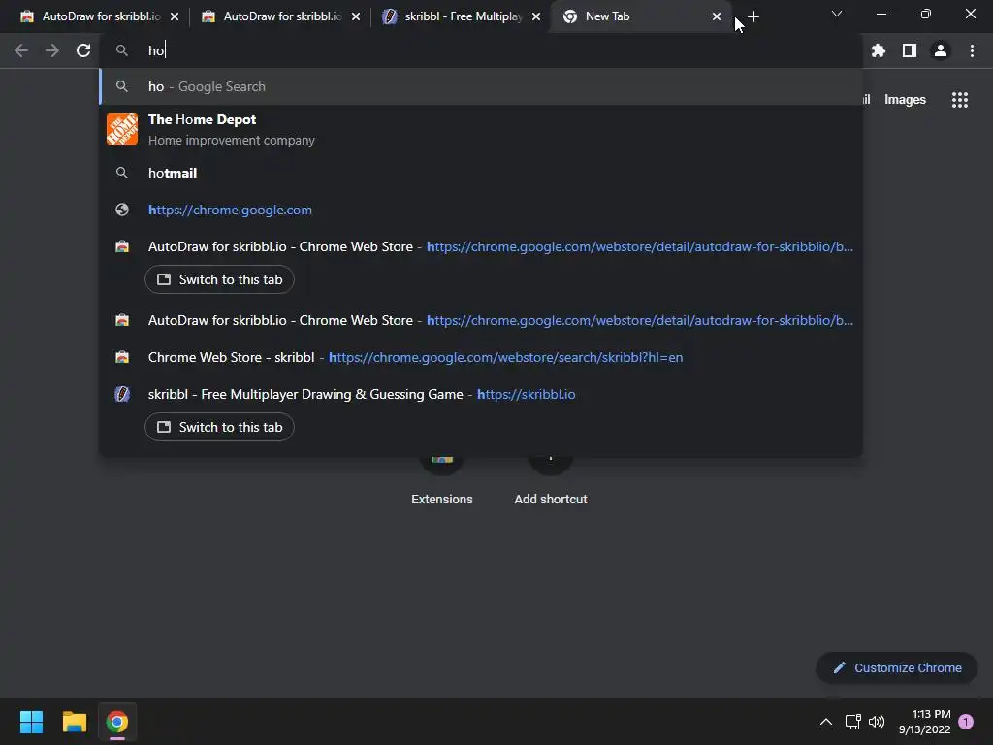Viewport: 993px width, 745px height.
Task: Select the New Tab tab
Action: (640, 16)
